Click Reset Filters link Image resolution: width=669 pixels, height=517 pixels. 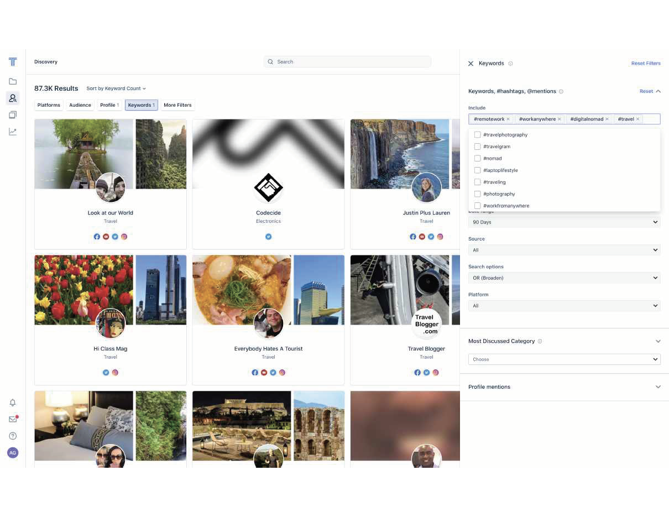pyautogui.click(x=646, y=64)
